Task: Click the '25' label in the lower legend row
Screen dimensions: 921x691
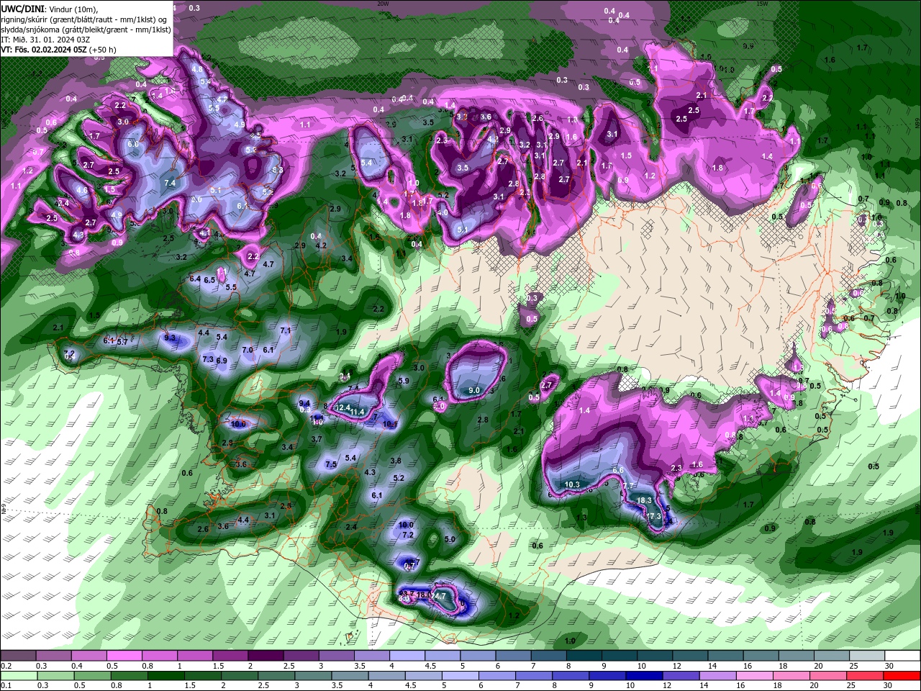Action: coord(850,686)
